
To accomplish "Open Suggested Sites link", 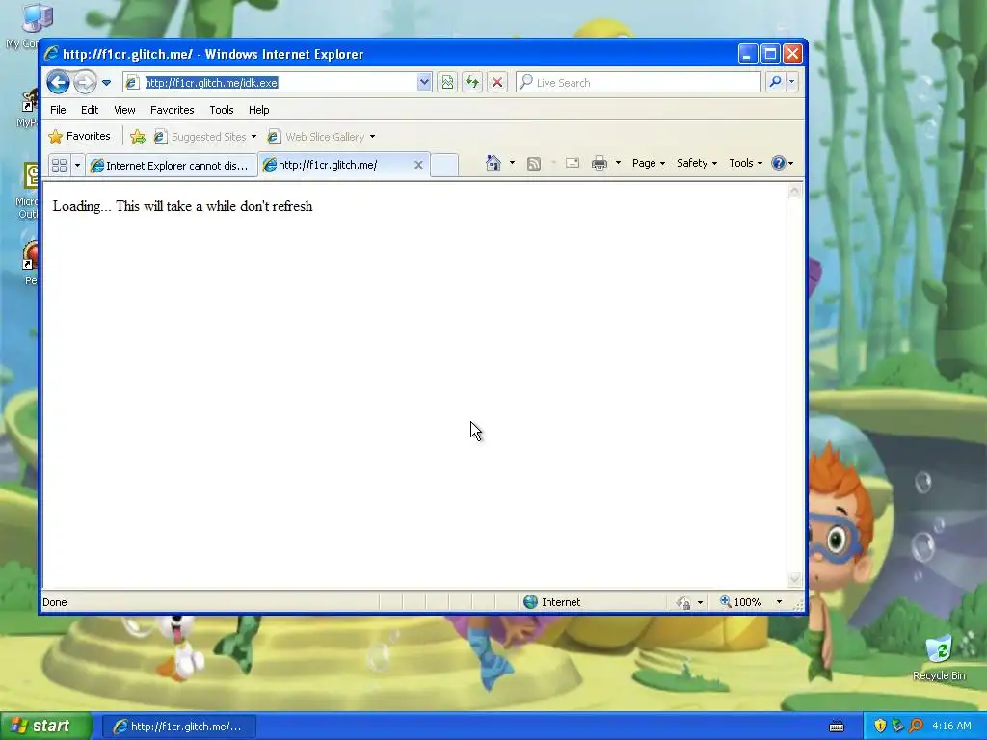I will click(x=201, y=137).
